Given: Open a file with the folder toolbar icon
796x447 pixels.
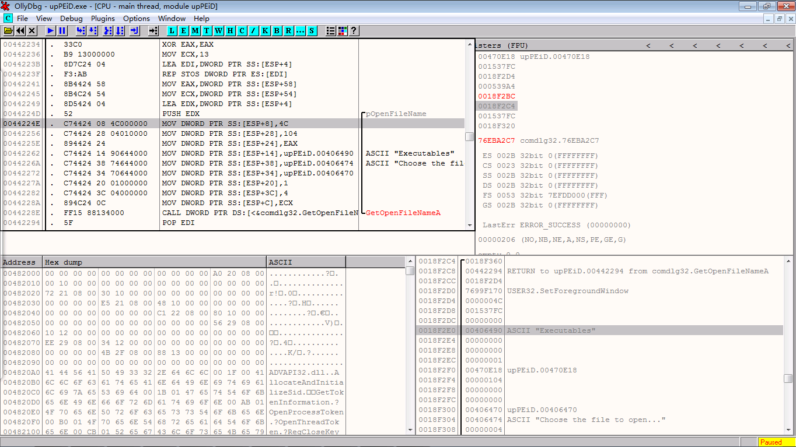Looking at the screenshot, I should click(8, 30).
